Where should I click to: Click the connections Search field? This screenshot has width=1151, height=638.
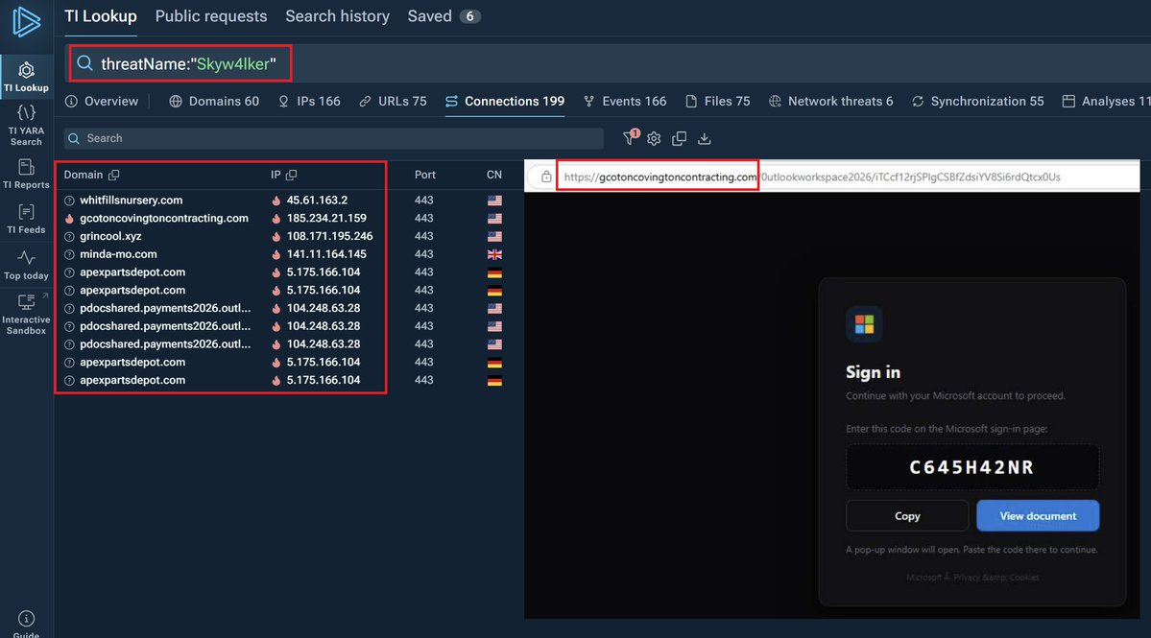333,138
